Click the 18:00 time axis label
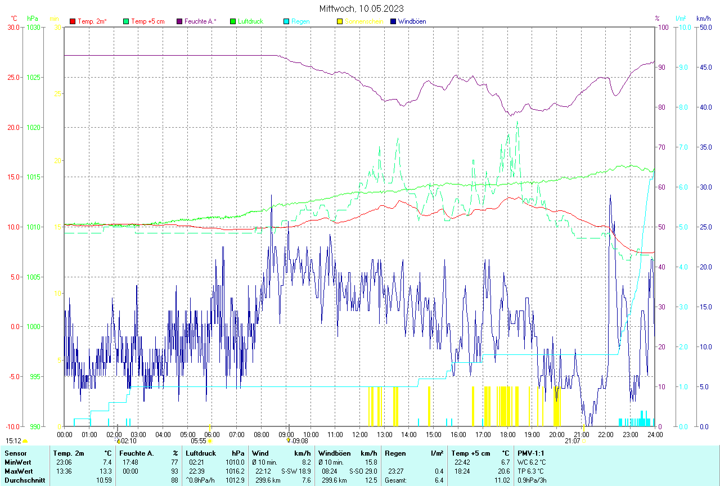The image size is (720, 486). [507, 434]
